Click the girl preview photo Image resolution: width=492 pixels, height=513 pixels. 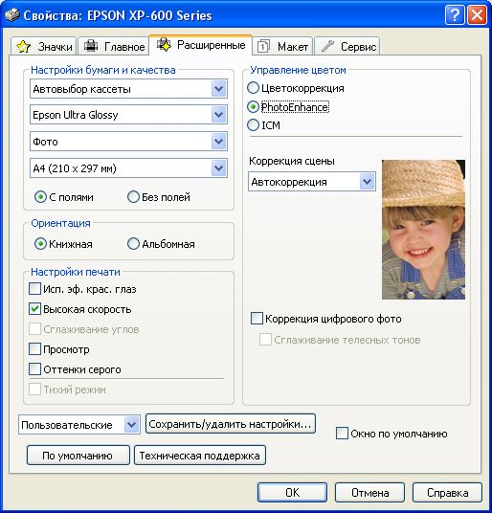click(423, 230)
